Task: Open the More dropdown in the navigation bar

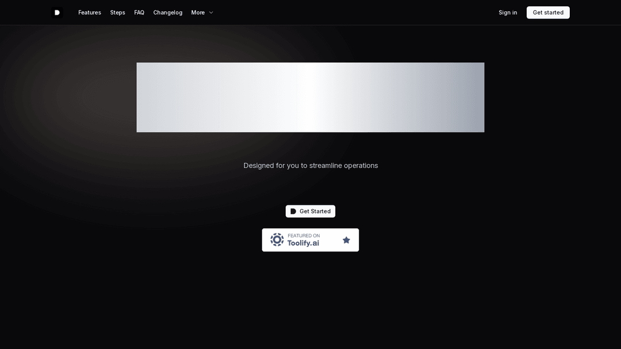Action: (x=202, y=12)
